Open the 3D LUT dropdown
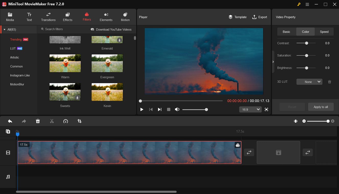This screenshot has height=194, width=339. (309, 82)
